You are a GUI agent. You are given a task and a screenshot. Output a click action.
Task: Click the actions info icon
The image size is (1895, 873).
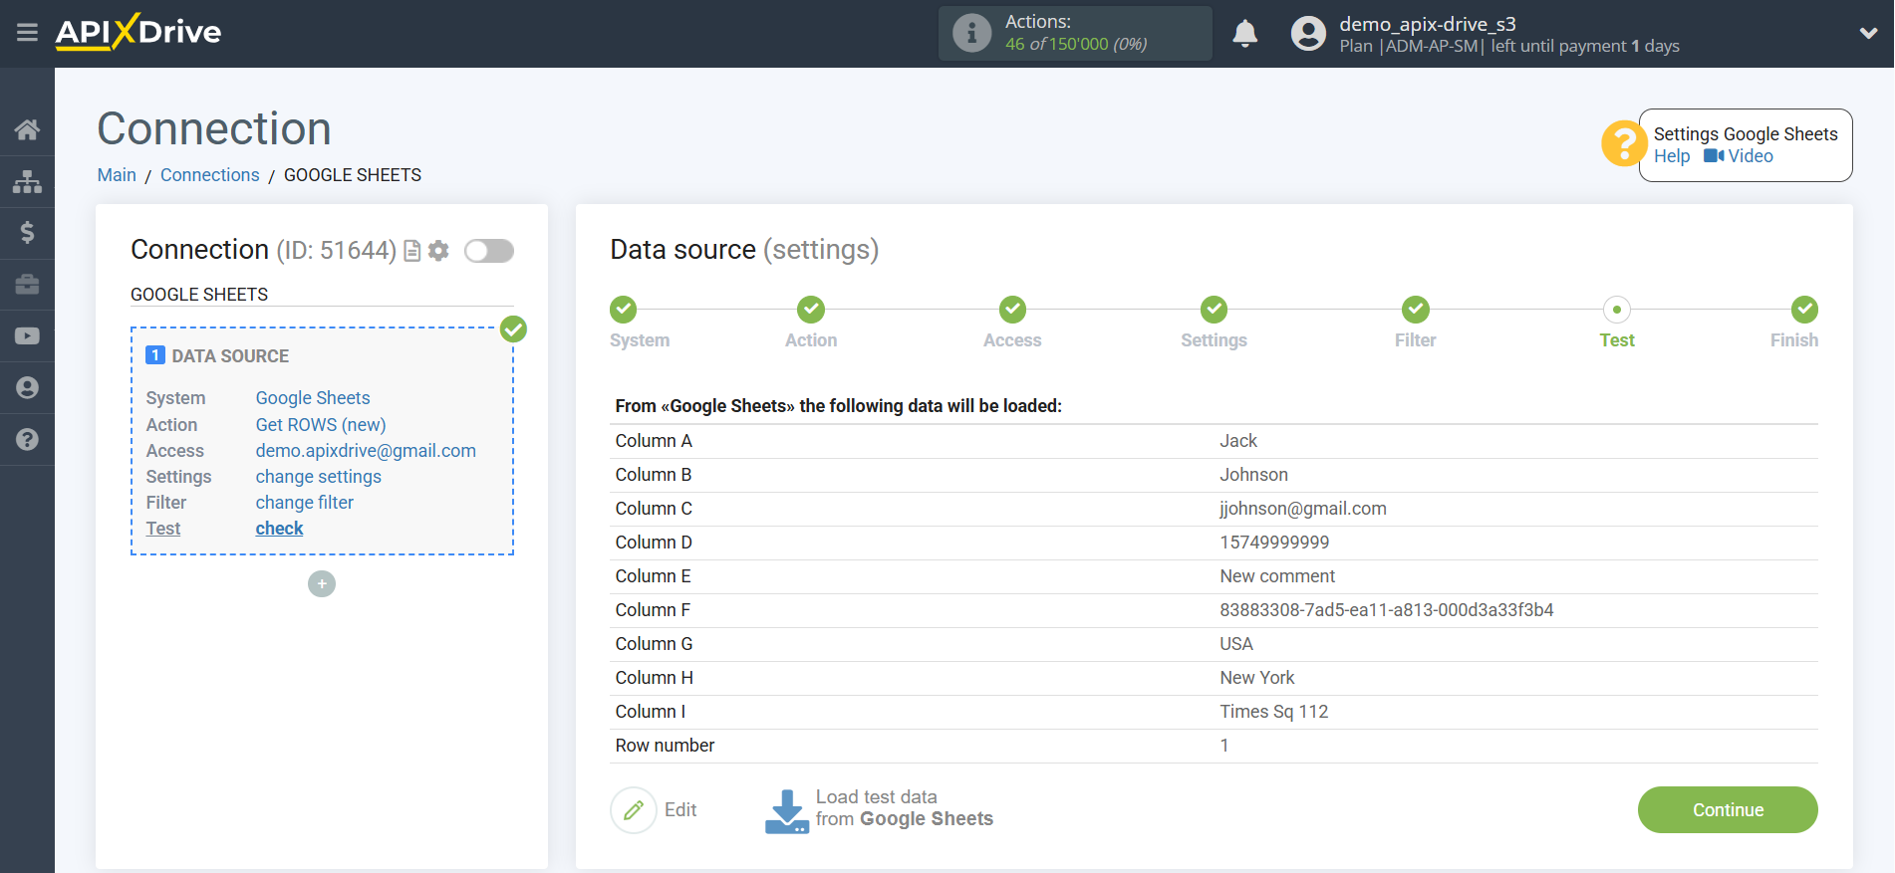(971, 33)
